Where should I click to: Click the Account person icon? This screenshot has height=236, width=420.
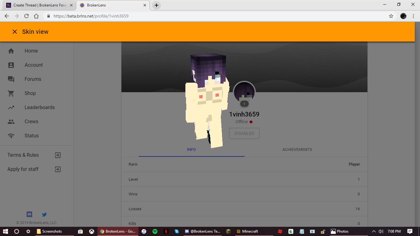point(11,65)
